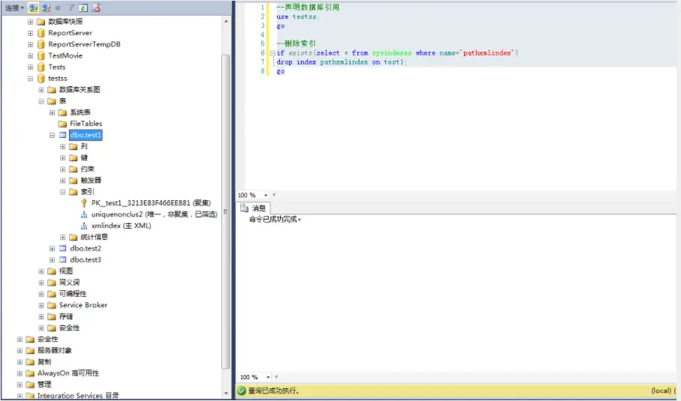
Task: Click the dbo.test2 table icon
Action: point(62,248)
